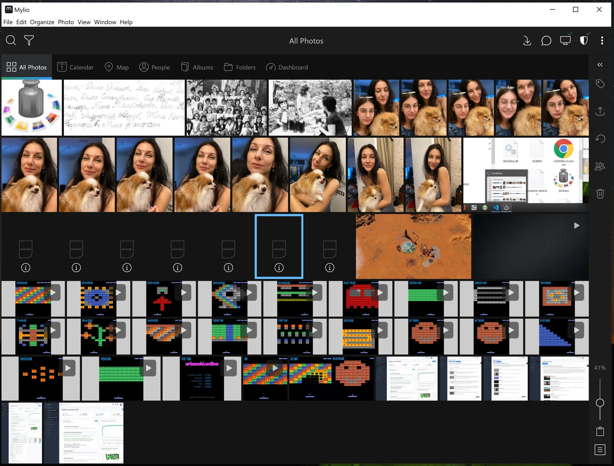The height and width of the screenshot is (466, 614).
Task: Click the filter icon to filter photos
Action: [29, 41]
